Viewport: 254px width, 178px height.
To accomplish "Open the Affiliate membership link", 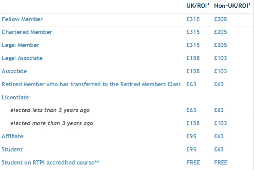I will coord(12,136).
